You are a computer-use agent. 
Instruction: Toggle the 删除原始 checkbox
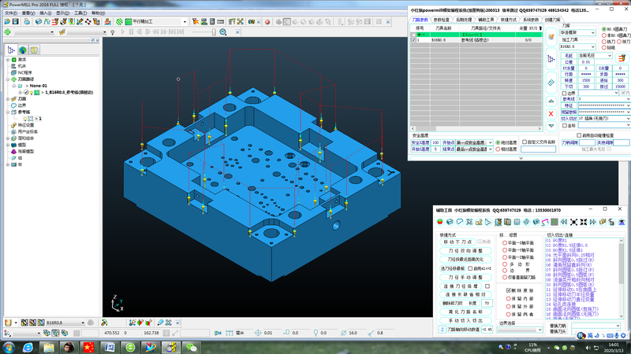pos(508,290)
